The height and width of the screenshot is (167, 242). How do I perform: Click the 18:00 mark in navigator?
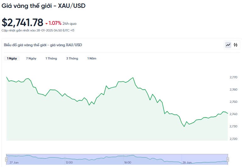coord(128,163)
